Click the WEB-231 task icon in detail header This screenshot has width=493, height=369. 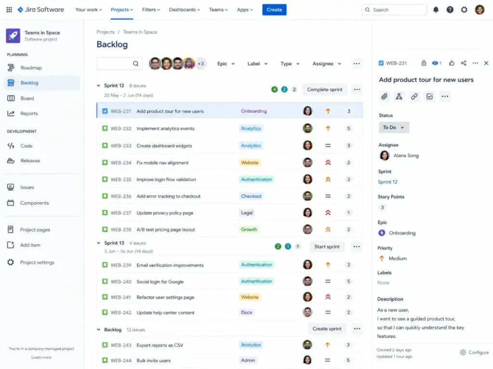381,63
